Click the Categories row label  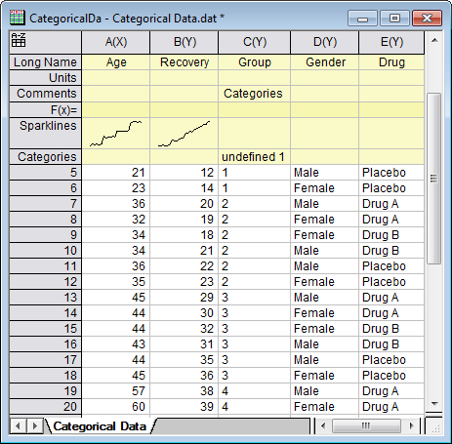point(45,157)
